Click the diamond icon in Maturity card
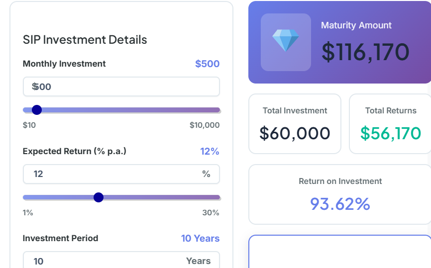431x268 pixels. [x=286, y=41]
